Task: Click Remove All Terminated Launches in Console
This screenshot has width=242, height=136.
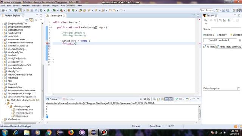Action: tap(149, 99)
